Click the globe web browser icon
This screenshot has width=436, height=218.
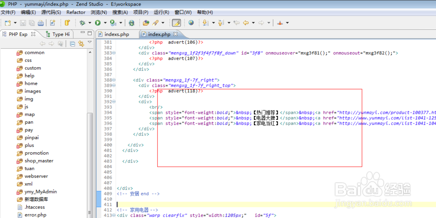(x=191, y=23)
